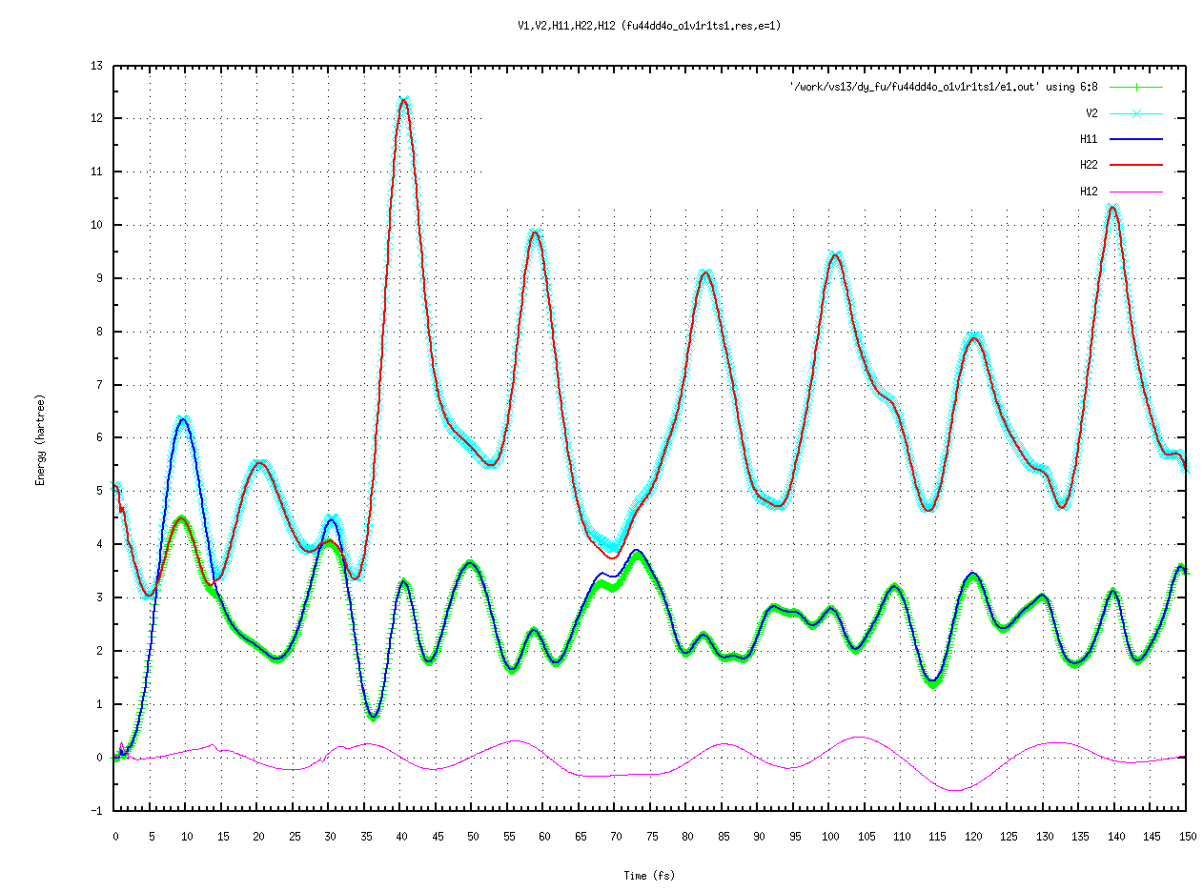Click the x-axis tick label '45'

pos(437,836)
